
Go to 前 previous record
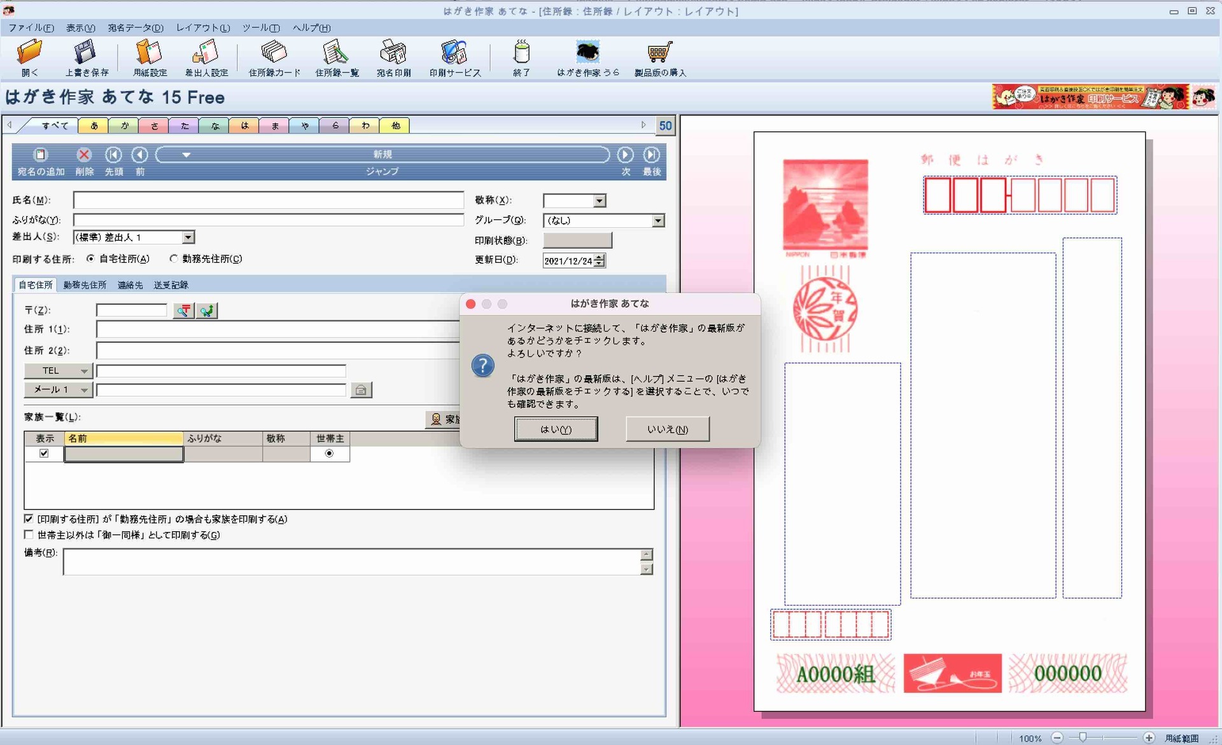[140, 162]
